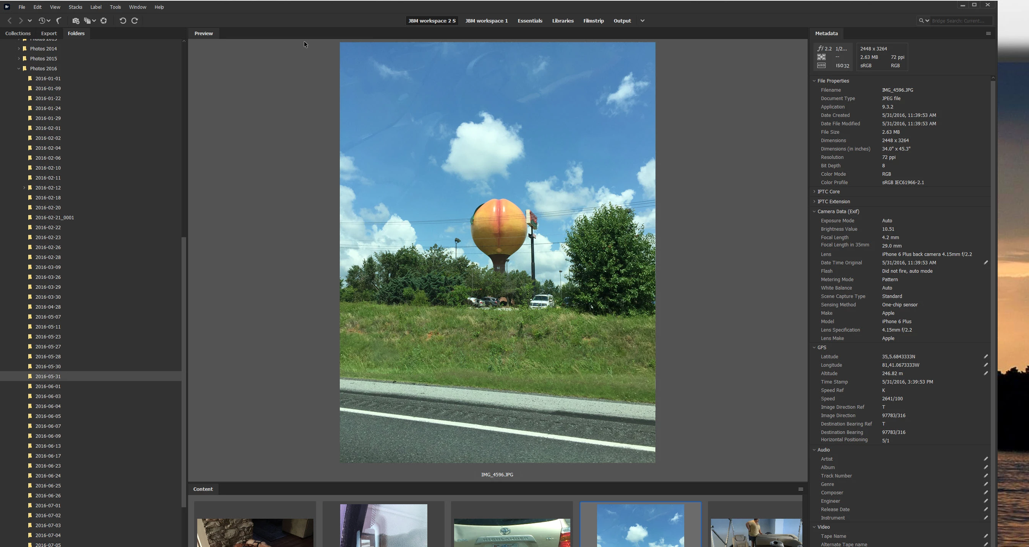Collapse the Photos 2016 folder
This screenshot has height=547, width=1029.
tap(19, 69)
